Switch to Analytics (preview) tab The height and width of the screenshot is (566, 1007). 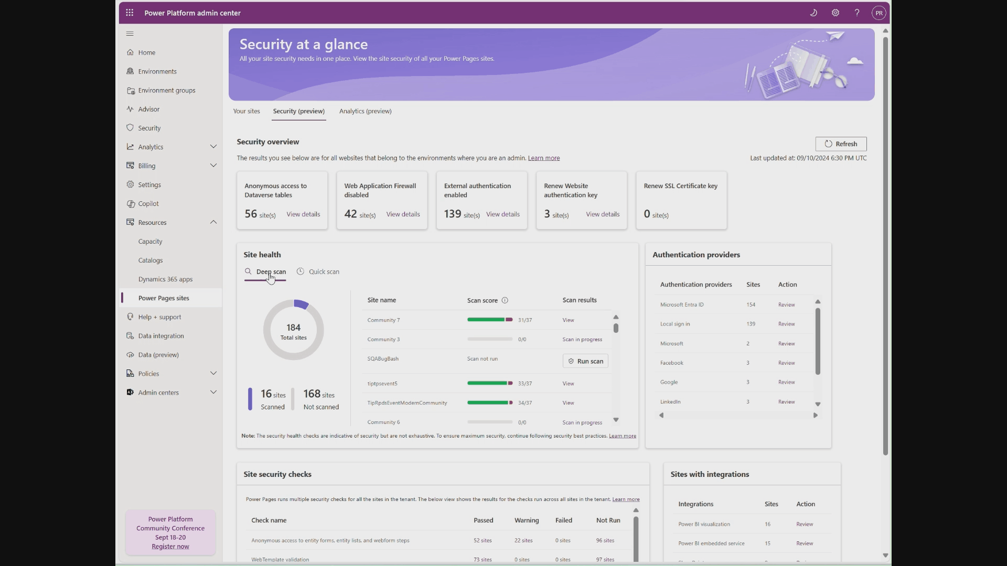365,111
